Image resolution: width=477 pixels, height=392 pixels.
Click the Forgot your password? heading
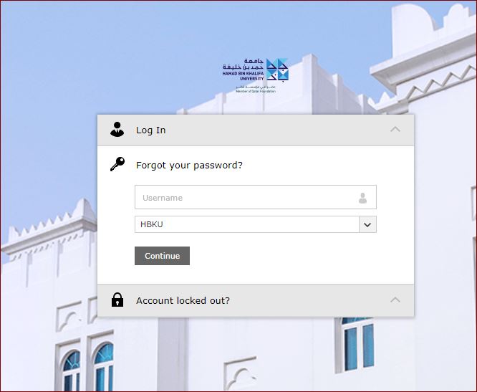pos(189,166)
